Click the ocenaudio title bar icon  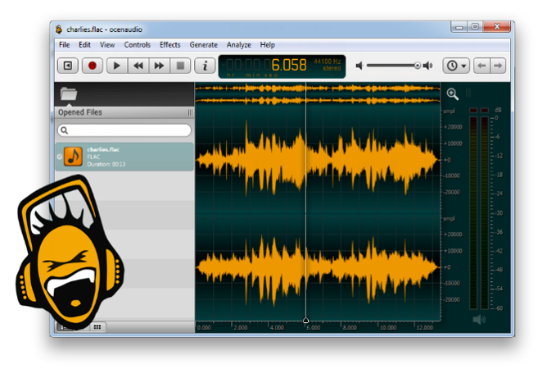(x=59, y=30)
